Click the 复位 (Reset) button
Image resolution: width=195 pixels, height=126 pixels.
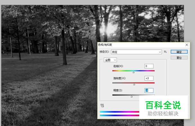(x=179, y=58)
